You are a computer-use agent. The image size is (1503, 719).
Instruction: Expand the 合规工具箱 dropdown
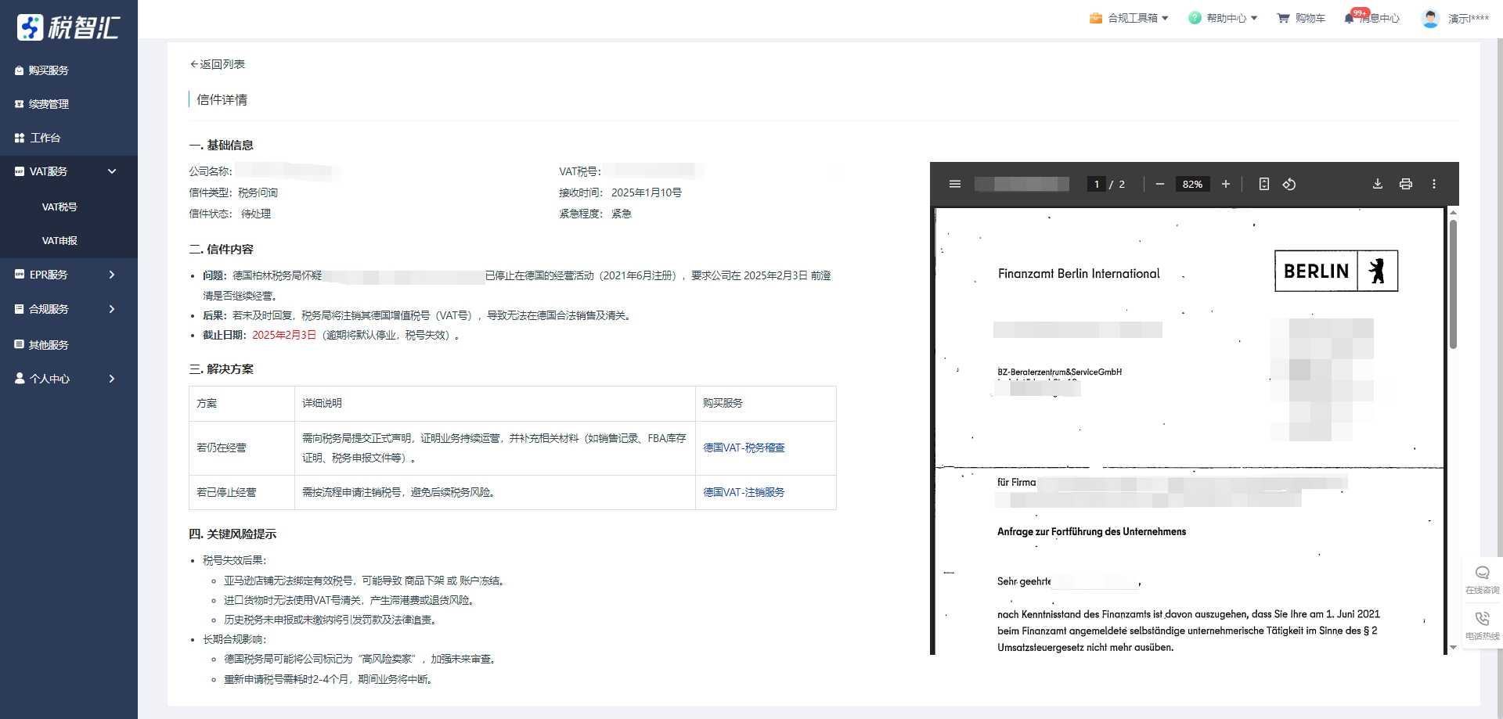(x=1129, y=18)
